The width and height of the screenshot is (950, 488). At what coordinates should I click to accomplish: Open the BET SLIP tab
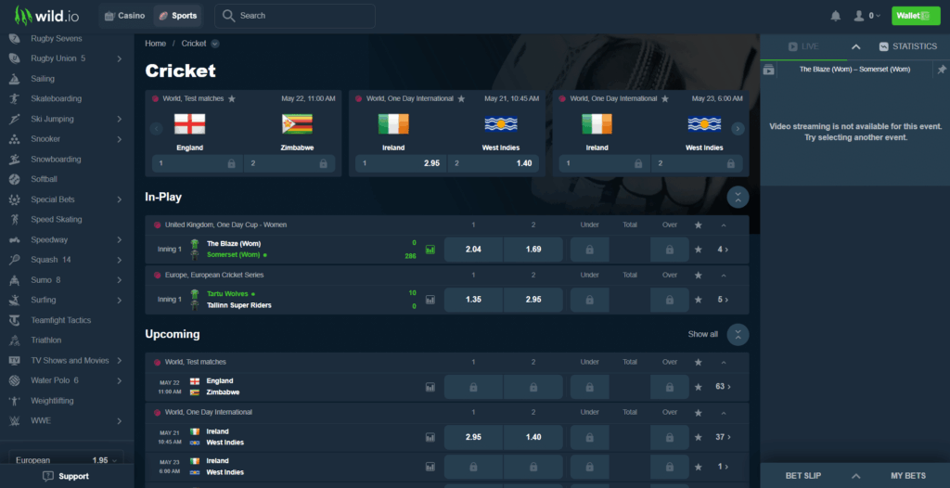pyautogui.click(x=802, y=476)
